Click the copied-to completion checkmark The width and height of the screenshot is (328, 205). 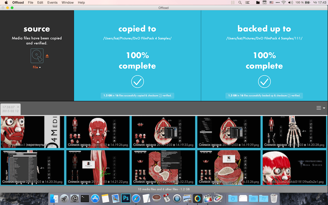137,81
